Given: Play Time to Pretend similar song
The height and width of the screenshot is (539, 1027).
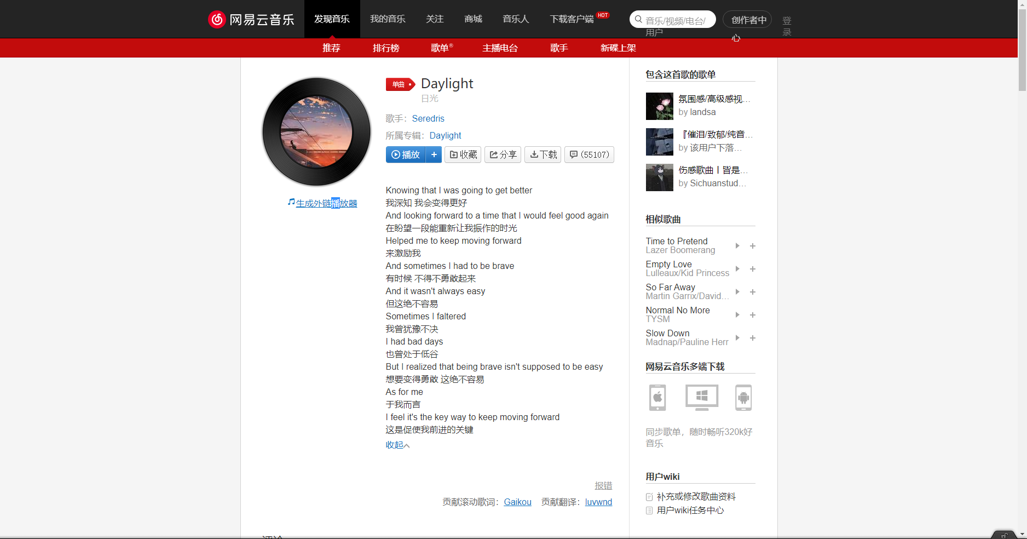Looking at the screenshot, I should 737,246.
